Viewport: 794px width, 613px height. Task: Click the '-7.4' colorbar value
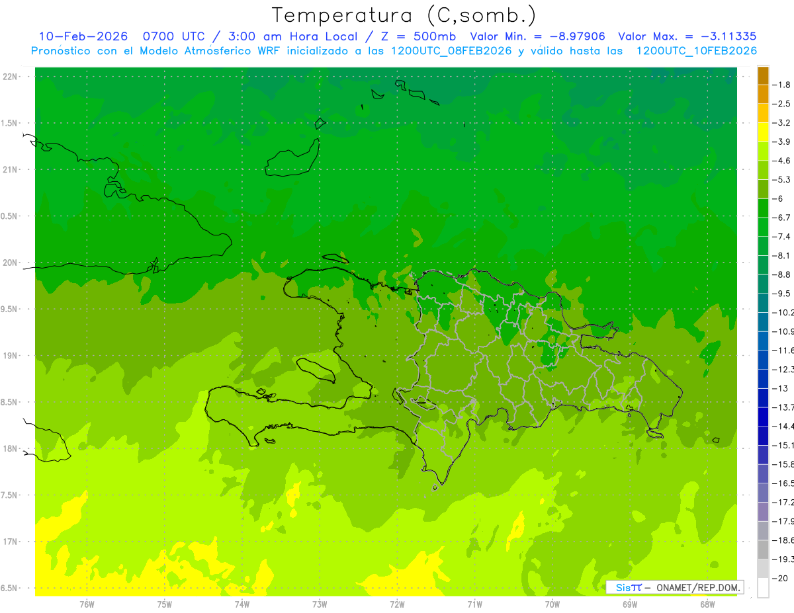pos(783,236)
